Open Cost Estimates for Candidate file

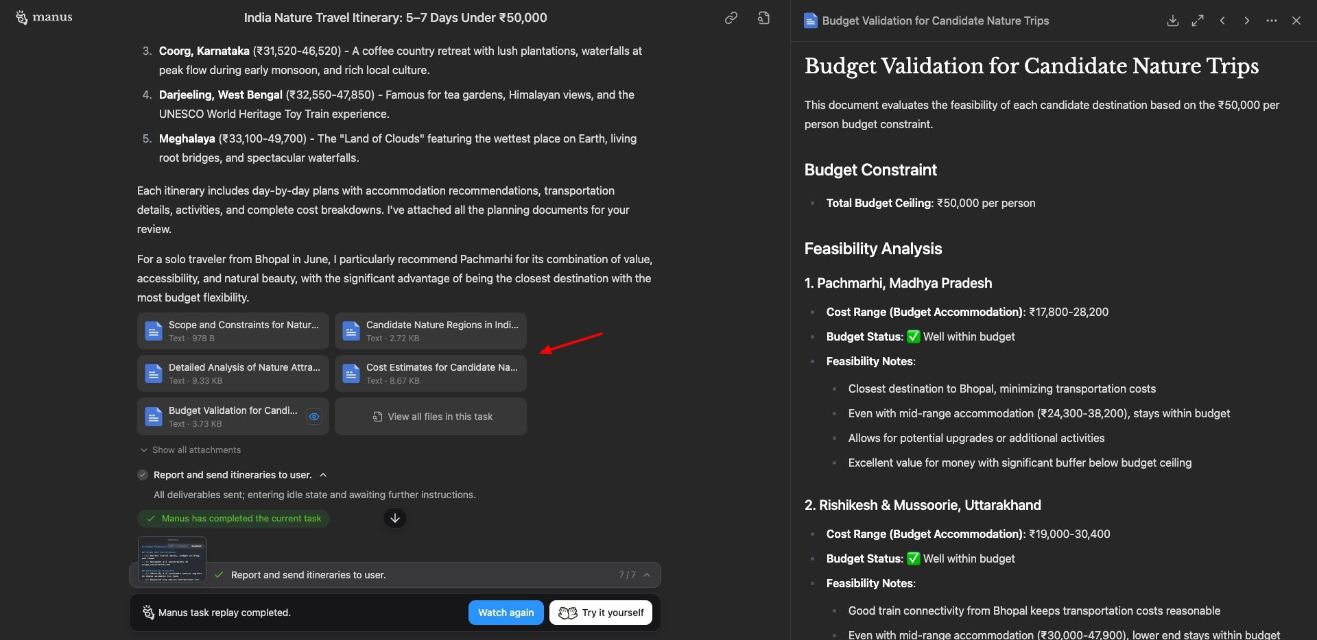(431, 373)
